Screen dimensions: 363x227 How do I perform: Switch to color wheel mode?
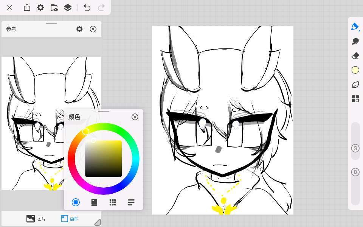[x=76, y=202]
